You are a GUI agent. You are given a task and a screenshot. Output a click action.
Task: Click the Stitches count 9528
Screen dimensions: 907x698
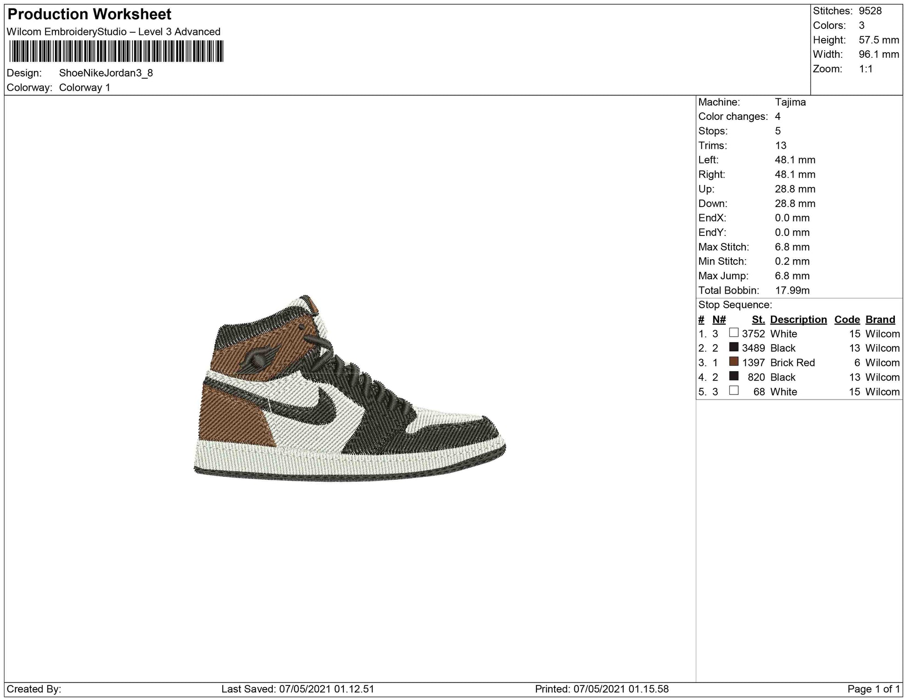[870, 11]
